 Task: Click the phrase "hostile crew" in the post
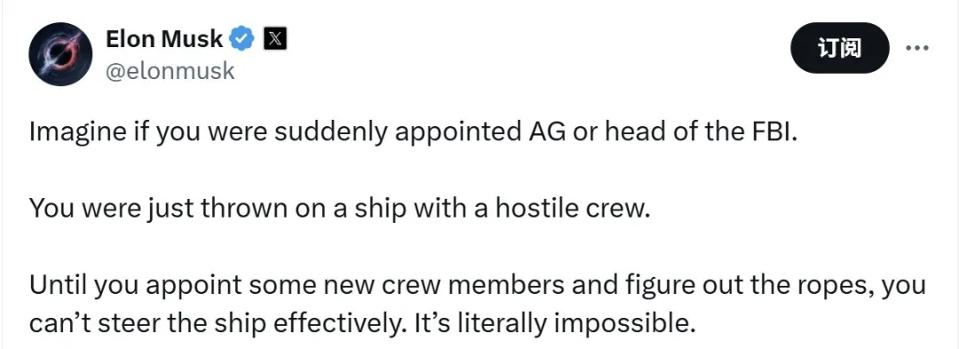pos(569,210)
